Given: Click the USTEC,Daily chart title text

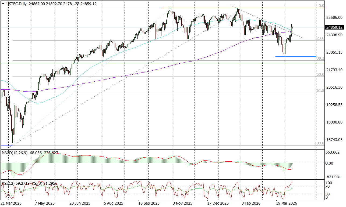Looking at the screenshot, I should click(16, 4).
